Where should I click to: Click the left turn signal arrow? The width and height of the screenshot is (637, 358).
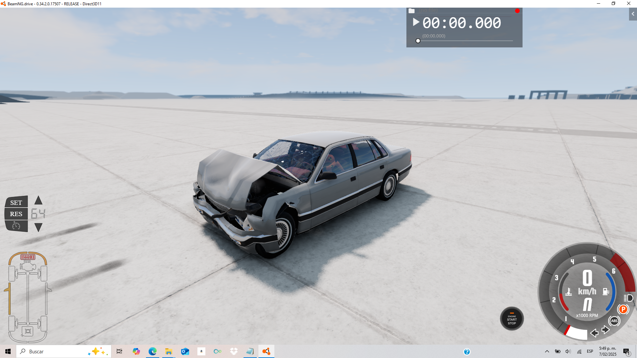point(594,333)
